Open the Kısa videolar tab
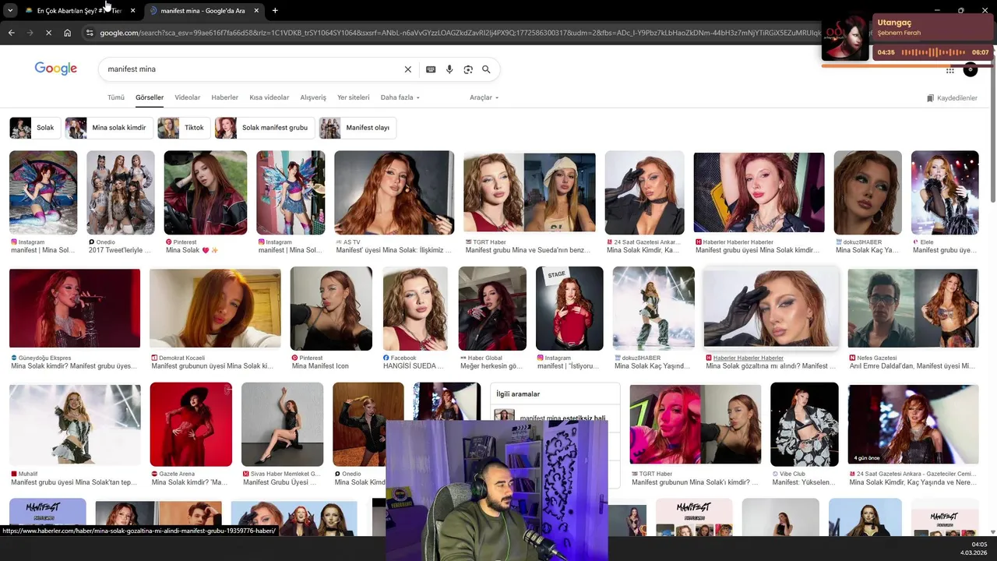Screen dimensions: 997x561 click(x=270, y=97)
